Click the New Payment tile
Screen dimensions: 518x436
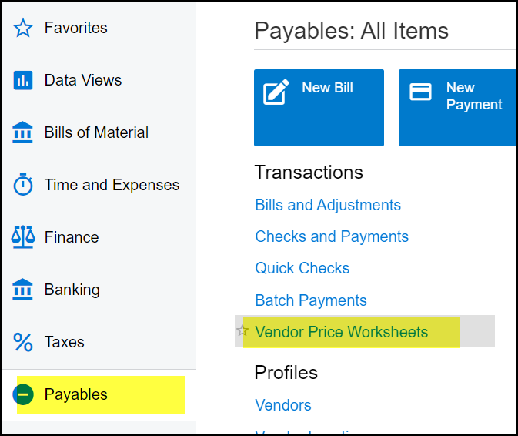pyautogui.click(x=457, y=107)
